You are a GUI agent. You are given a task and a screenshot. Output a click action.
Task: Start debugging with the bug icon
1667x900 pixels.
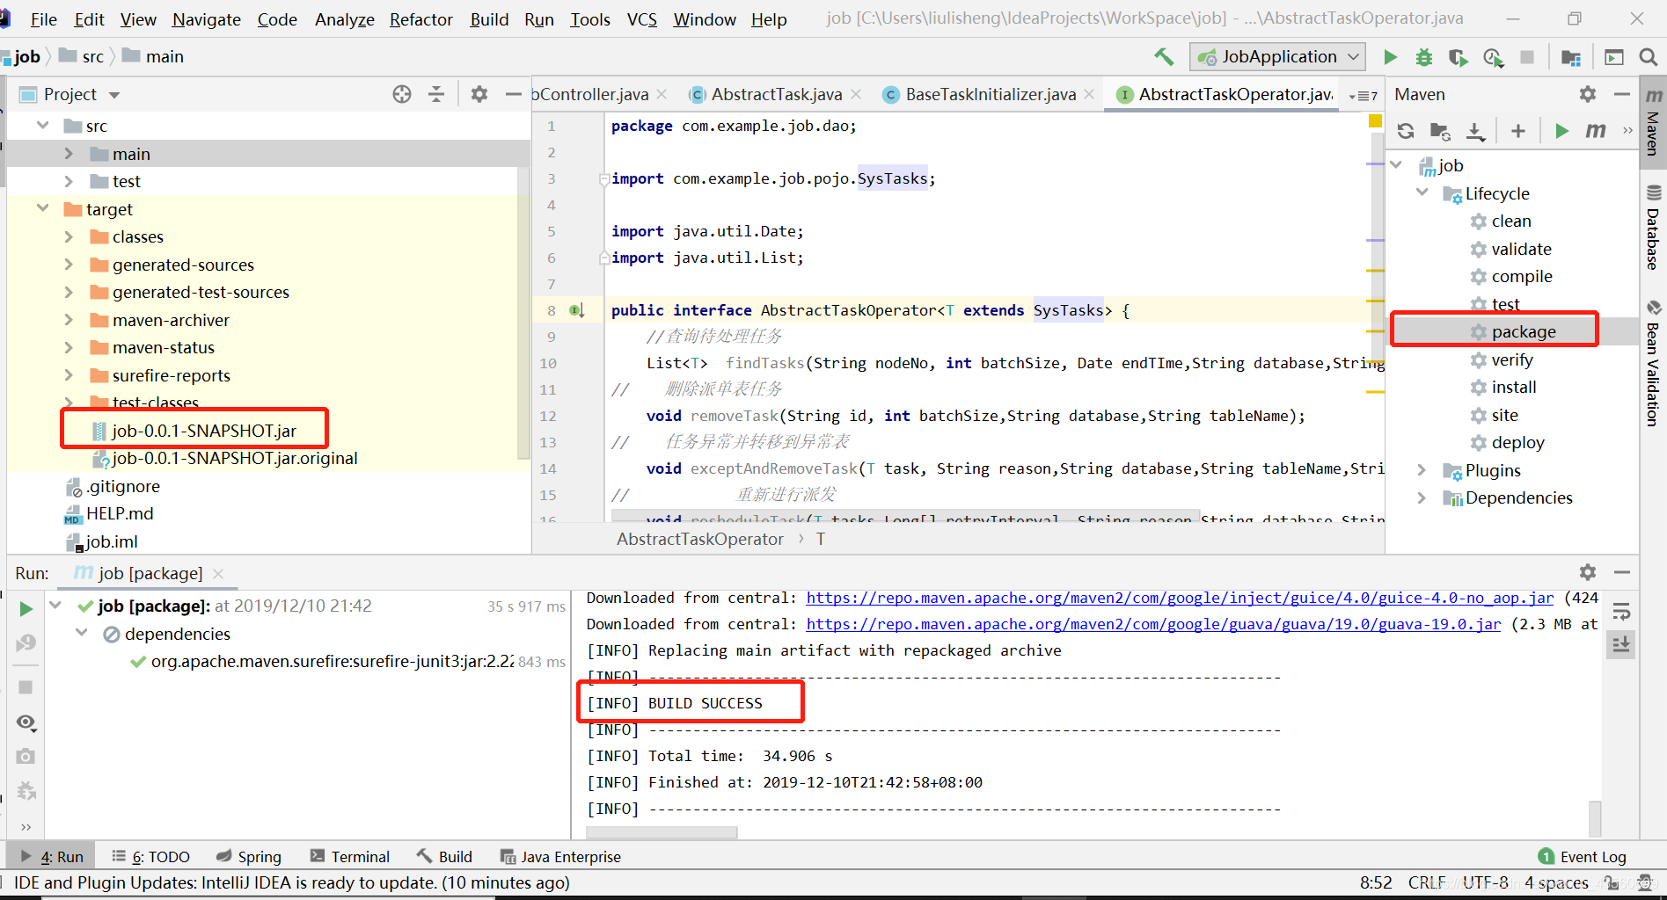click(x=1423, y=57)
